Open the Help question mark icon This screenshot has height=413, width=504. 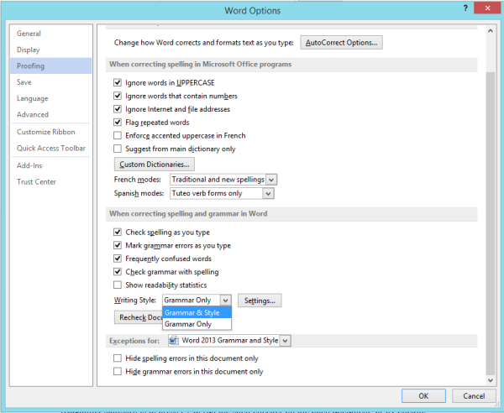click(465, 8)
